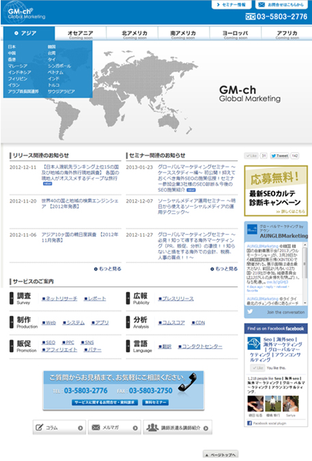Click the Twitter feed scrollbar
This screenshot has width=312, height=461.
click(x=305, y=273)
